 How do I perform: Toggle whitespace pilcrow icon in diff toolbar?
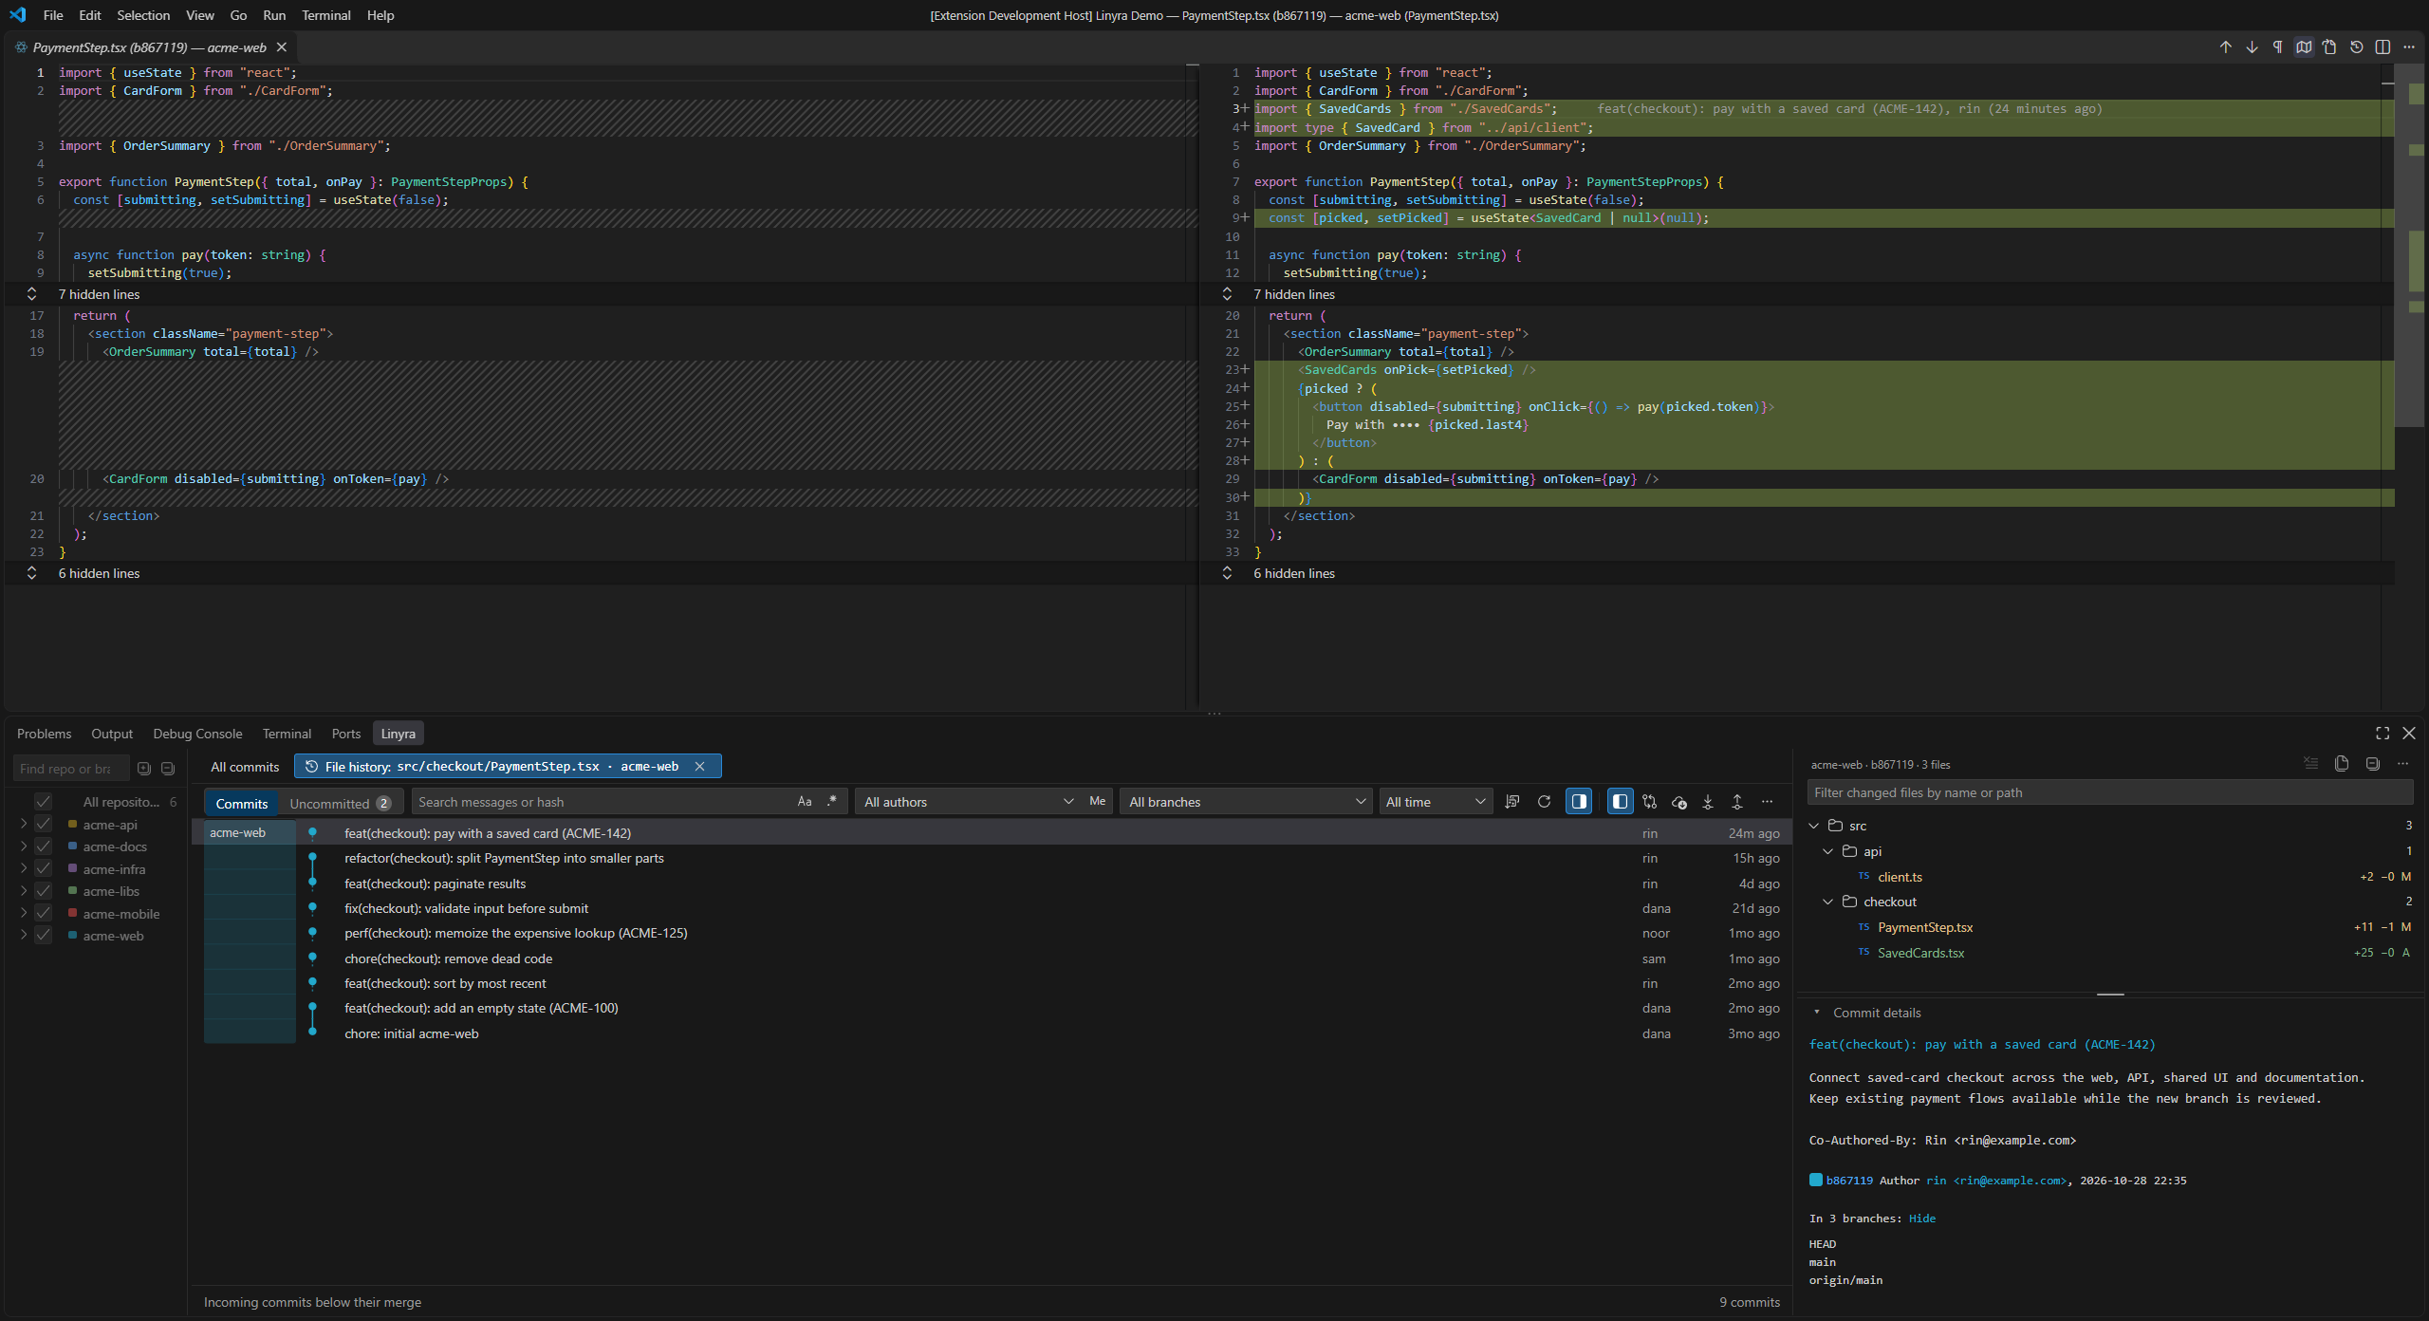[2277, 47]
